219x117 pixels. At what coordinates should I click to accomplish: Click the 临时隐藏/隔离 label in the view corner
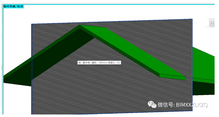pos(14,6)
